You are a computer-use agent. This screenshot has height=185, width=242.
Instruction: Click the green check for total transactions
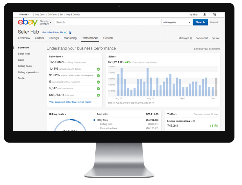coord(98,89)
